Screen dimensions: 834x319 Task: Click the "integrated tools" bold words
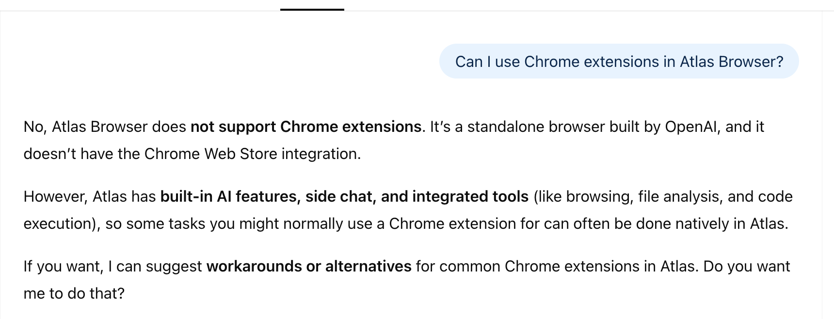pos(470,196)
